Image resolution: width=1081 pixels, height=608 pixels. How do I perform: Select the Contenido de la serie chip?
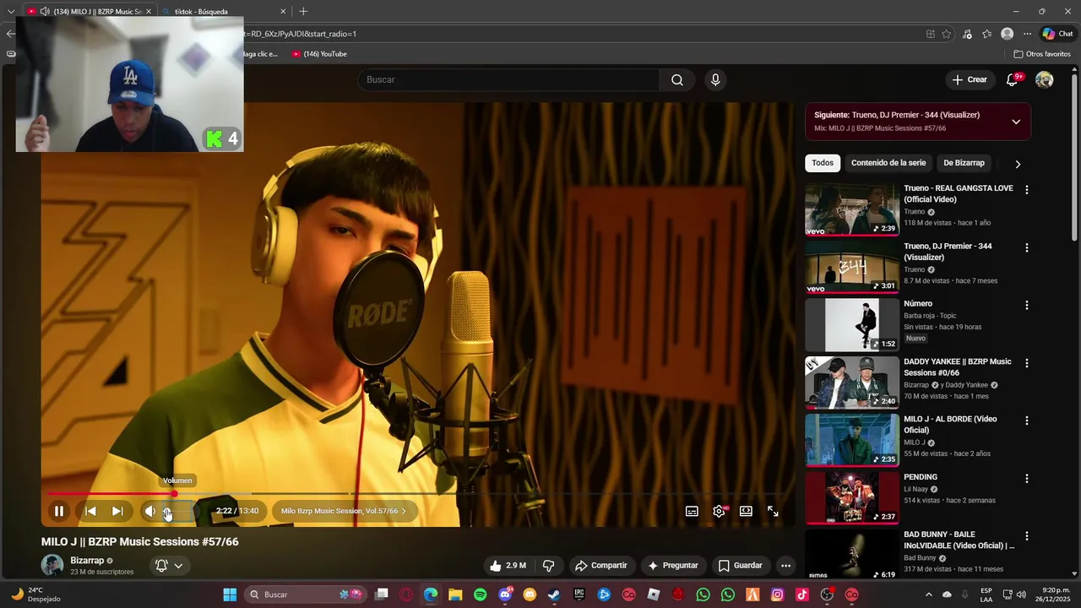[888, 163]
